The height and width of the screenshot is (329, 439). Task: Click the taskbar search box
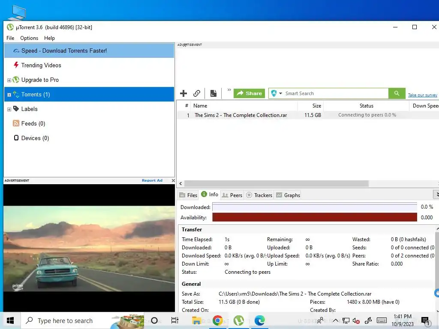pos(83,320)
